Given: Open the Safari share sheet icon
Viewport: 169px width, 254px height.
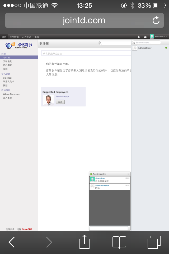Looking at the screenshot, I should 84,242.
